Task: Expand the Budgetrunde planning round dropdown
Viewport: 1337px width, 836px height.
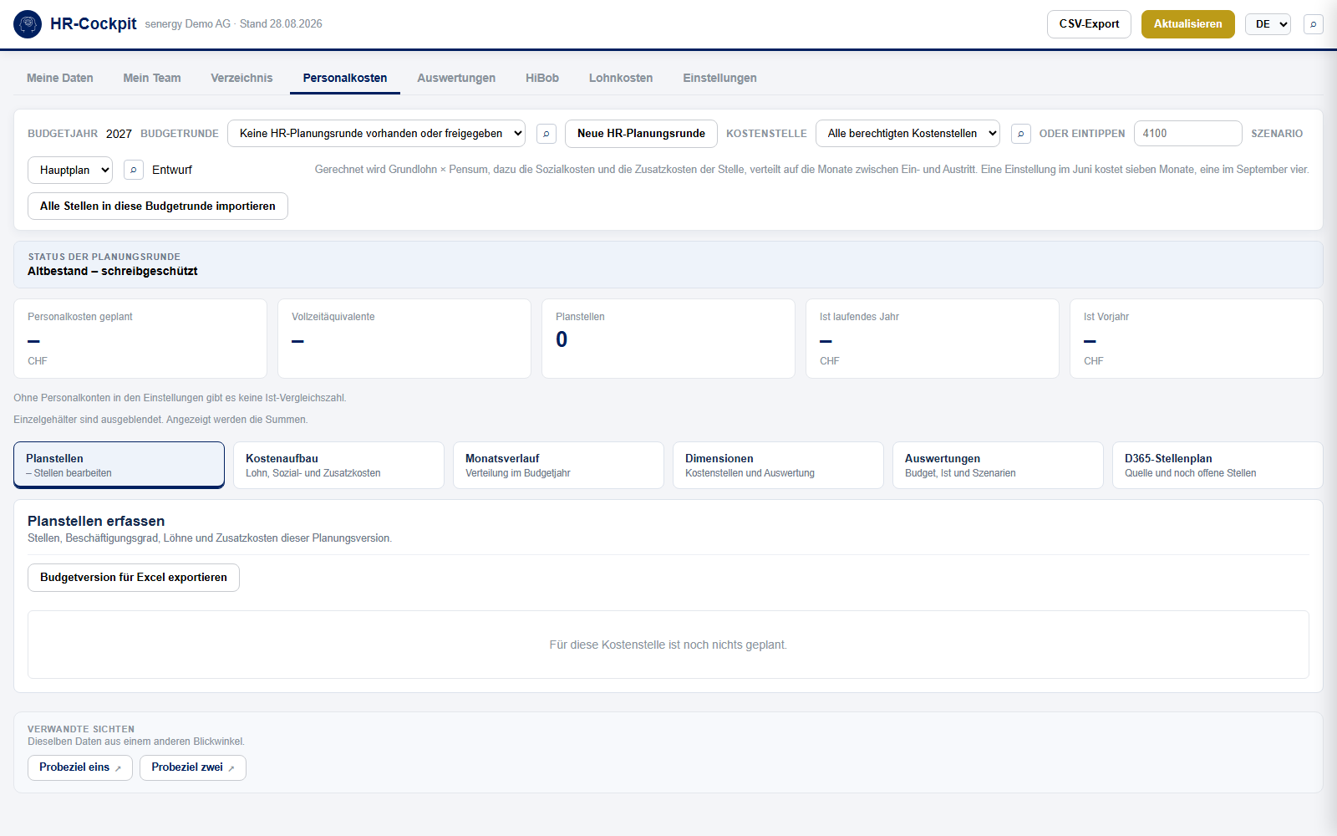Action: (376, 134)
